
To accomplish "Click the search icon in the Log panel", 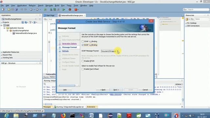I will (45, 84).
